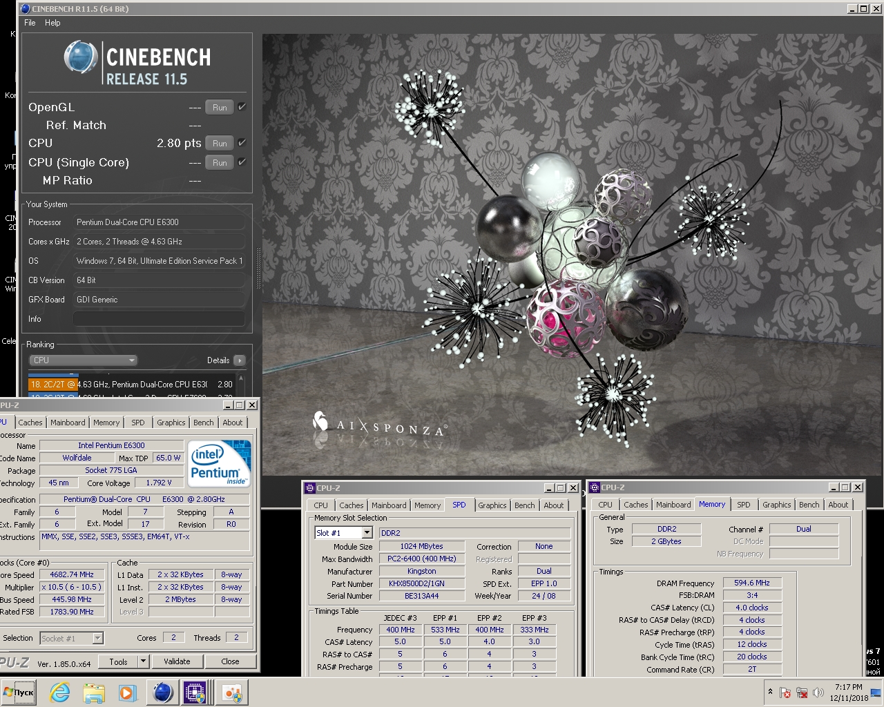Open Mainboard tab in Memory CPU-Z window

point(673,505)
